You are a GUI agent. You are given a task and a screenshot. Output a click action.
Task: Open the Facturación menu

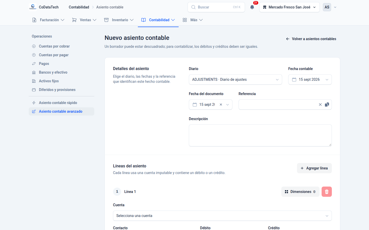tap(48, 20)
